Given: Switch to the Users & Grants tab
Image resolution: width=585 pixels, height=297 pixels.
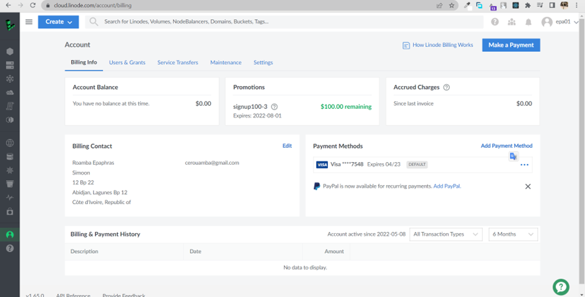Looking at the screenshot, I should 127,62.
